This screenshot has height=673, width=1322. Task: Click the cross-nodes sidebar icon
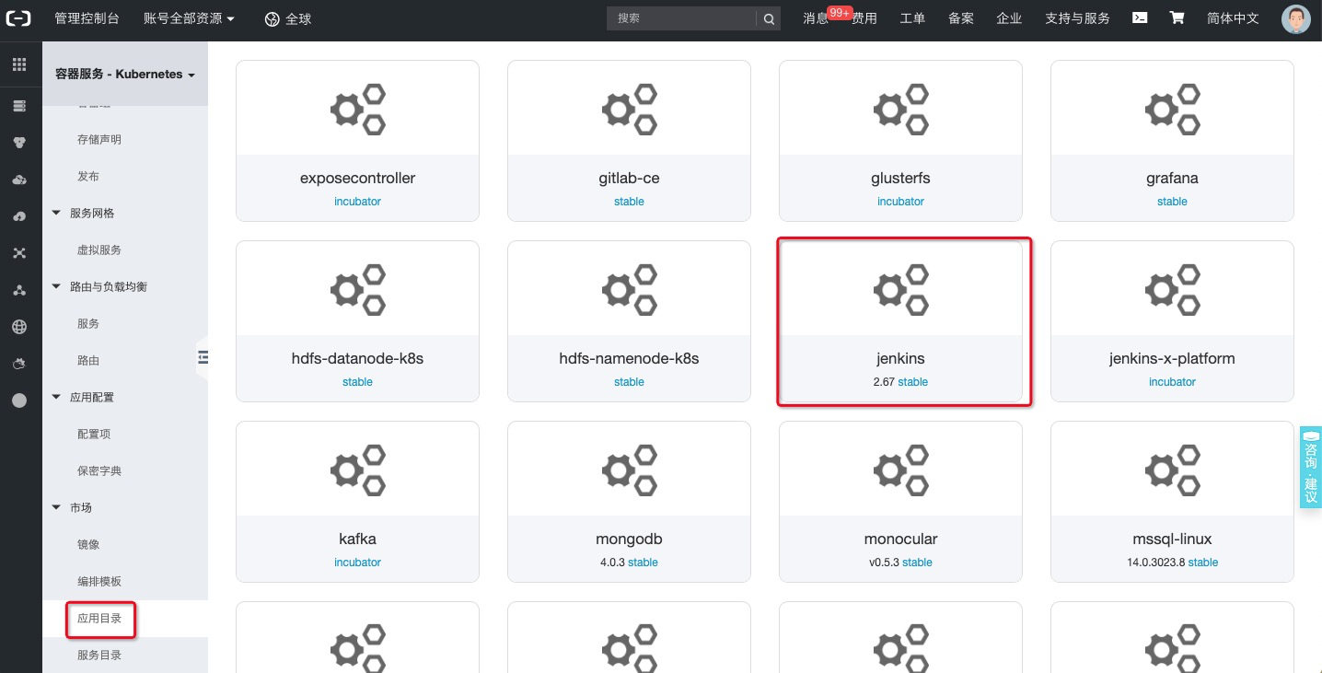19,253
